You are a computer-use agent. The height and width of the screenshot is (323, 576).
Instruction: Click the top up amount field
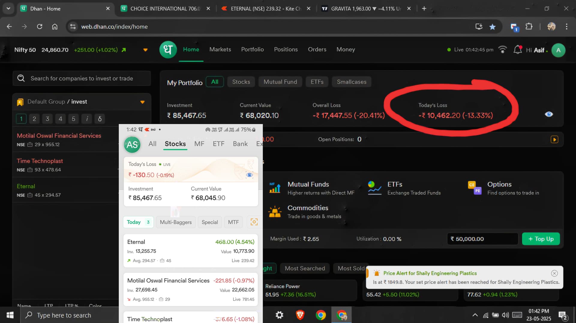pos(483,239)
